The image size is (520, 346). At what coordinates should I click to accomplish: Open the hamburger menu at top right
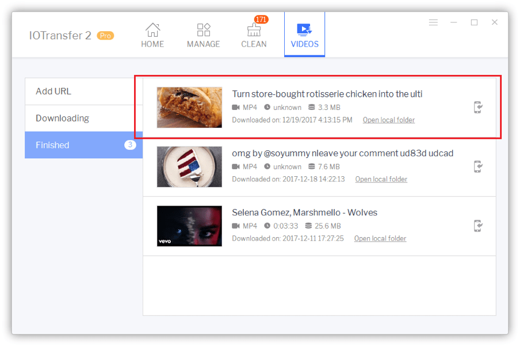(x=433, y=22)
